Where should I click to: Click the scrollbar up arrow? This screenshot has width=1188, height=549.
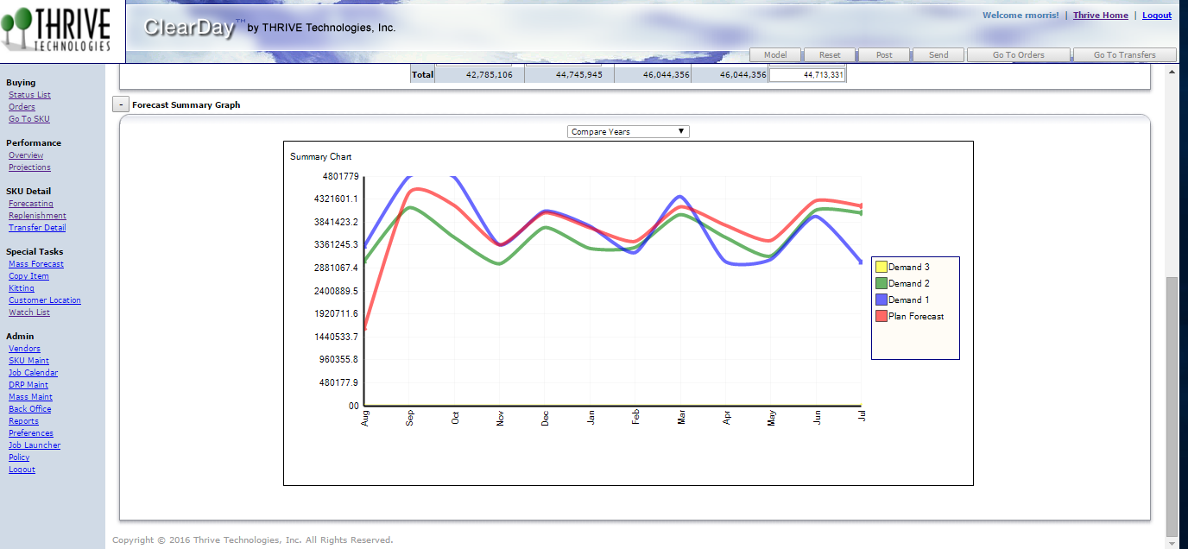point(1172,73)
